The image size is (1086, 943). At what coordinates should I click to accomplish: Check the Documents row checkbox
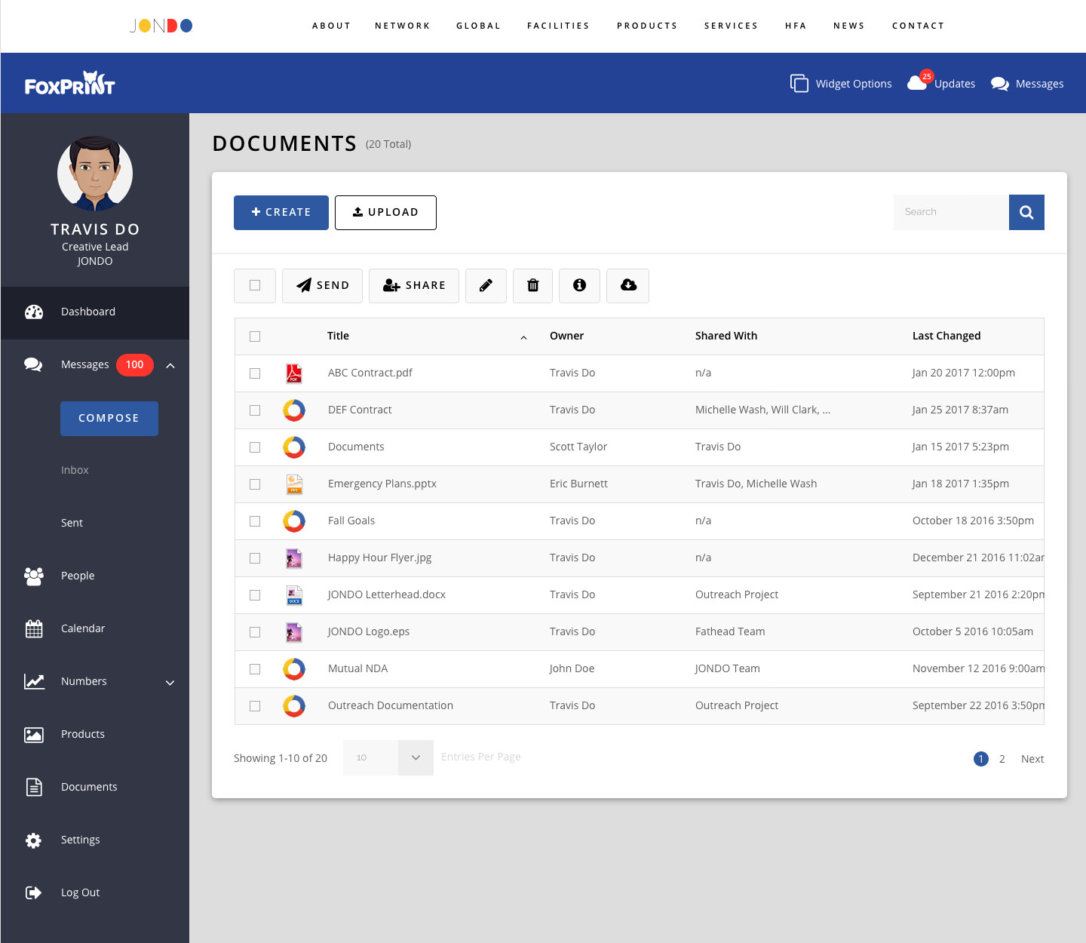(x=255, y=447)
